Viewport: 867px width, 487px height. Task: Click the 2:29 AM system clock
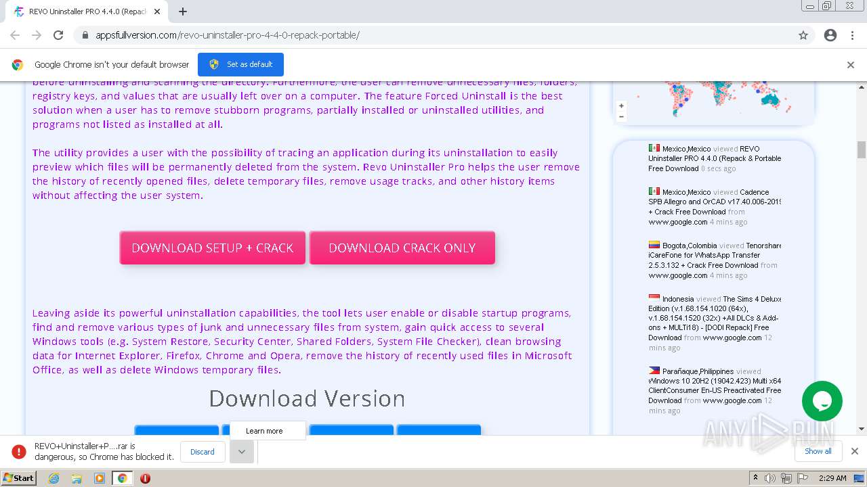(832, 478)
